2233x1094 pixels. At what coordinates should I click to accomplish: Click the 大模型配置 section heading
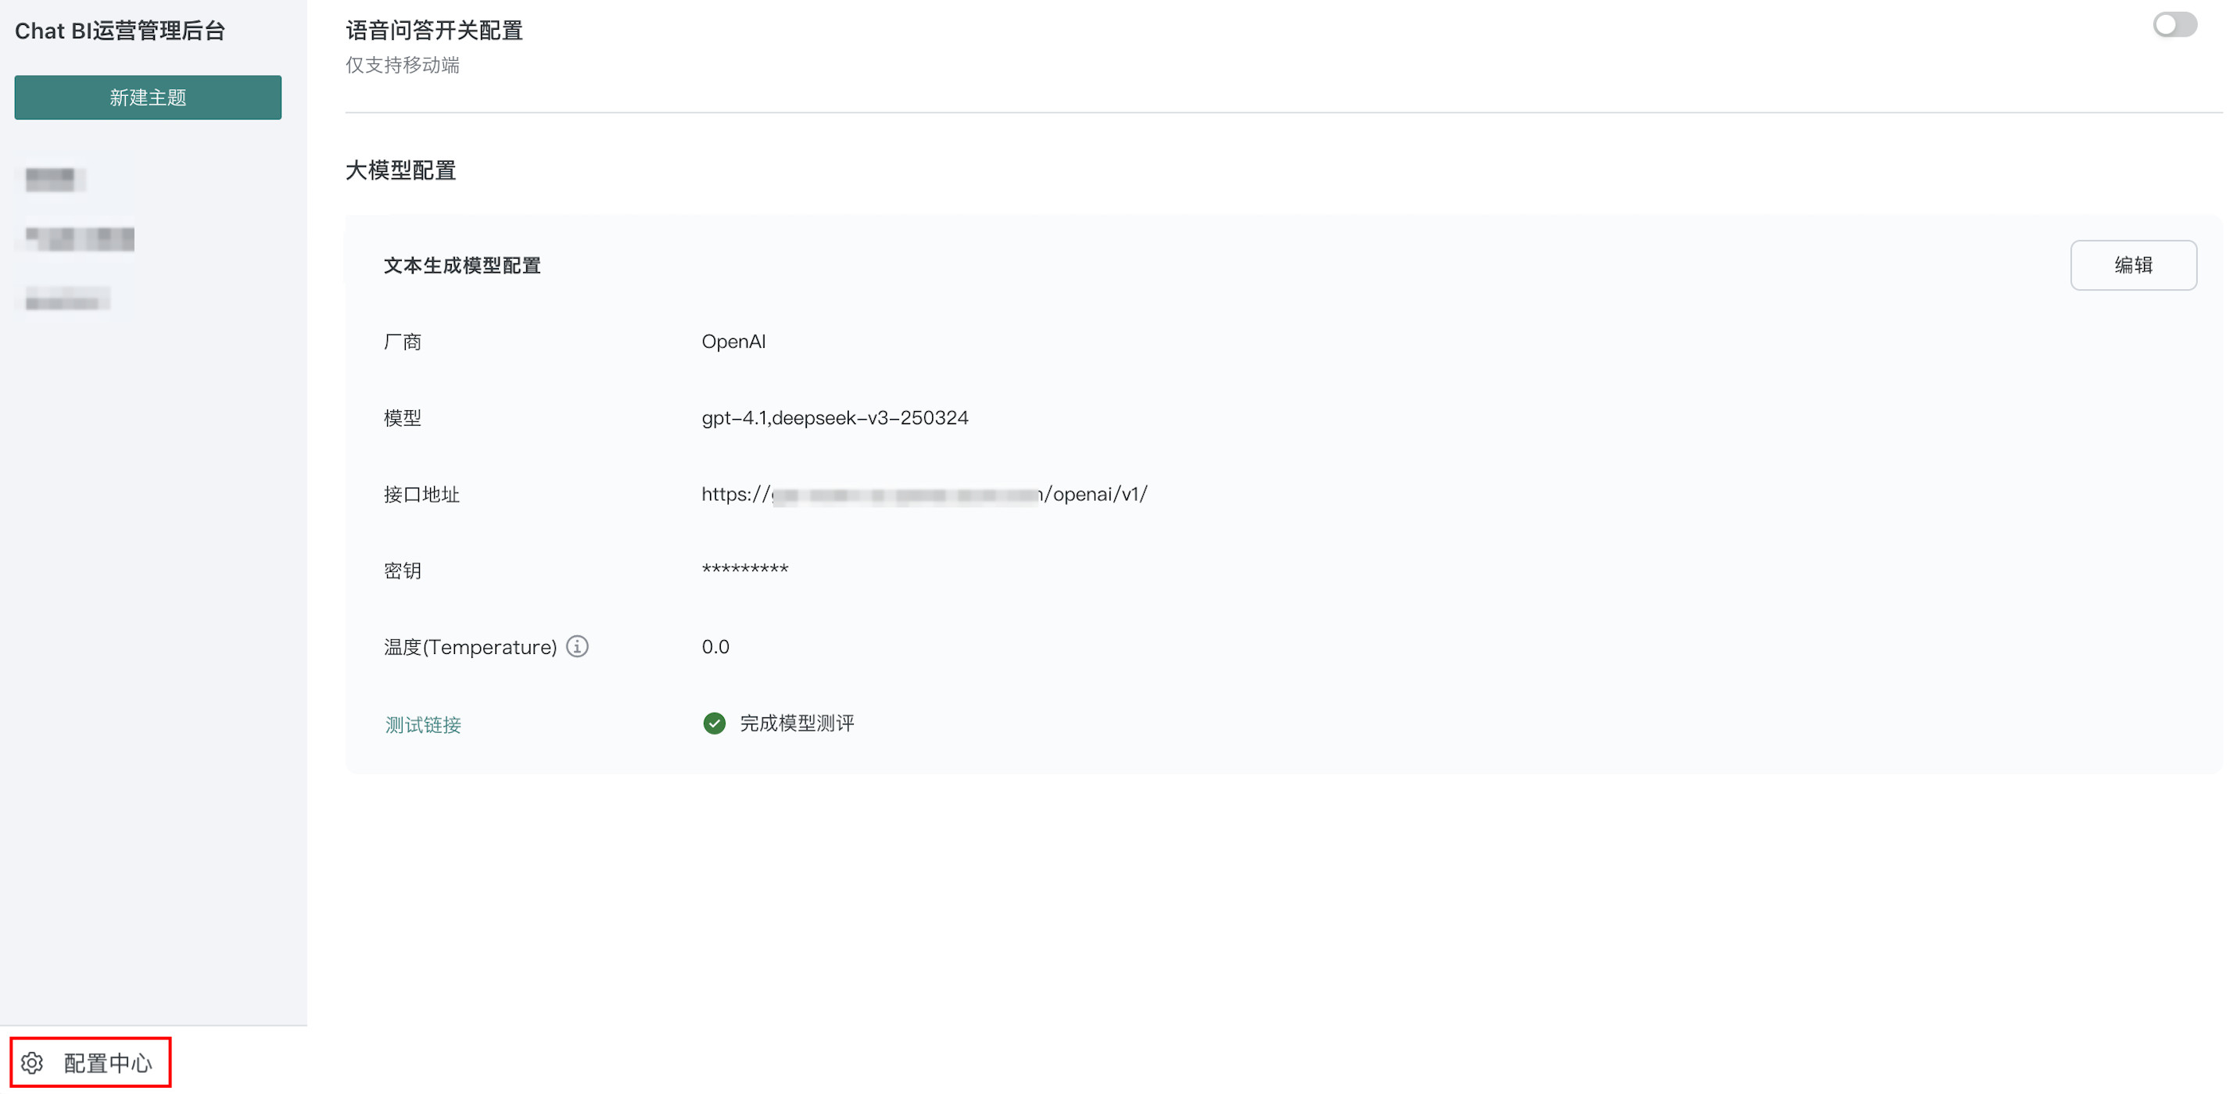[400, 170]
